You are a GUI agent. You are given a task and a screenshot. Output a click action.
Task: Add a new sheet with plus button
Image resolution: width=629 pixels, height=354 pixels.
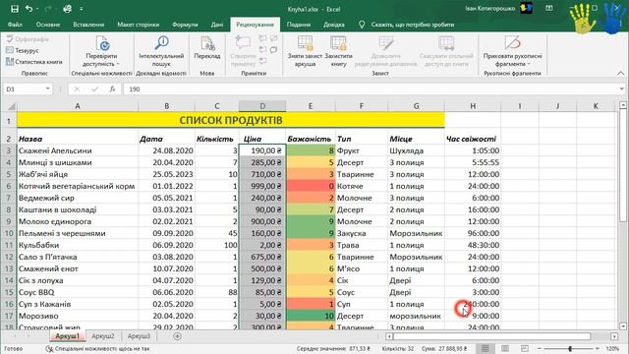[177, 336]
